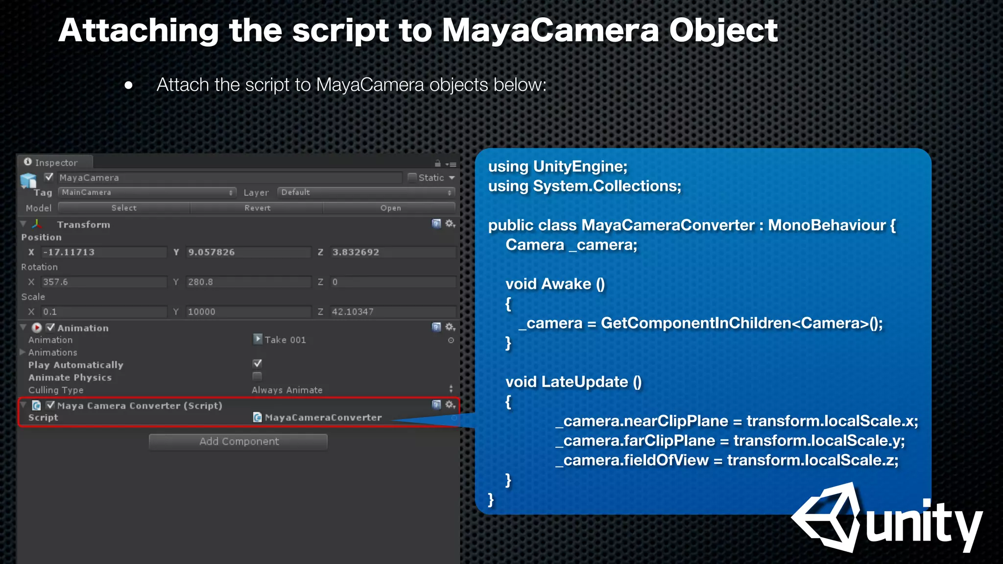Click the Play Automatically label

76,365
